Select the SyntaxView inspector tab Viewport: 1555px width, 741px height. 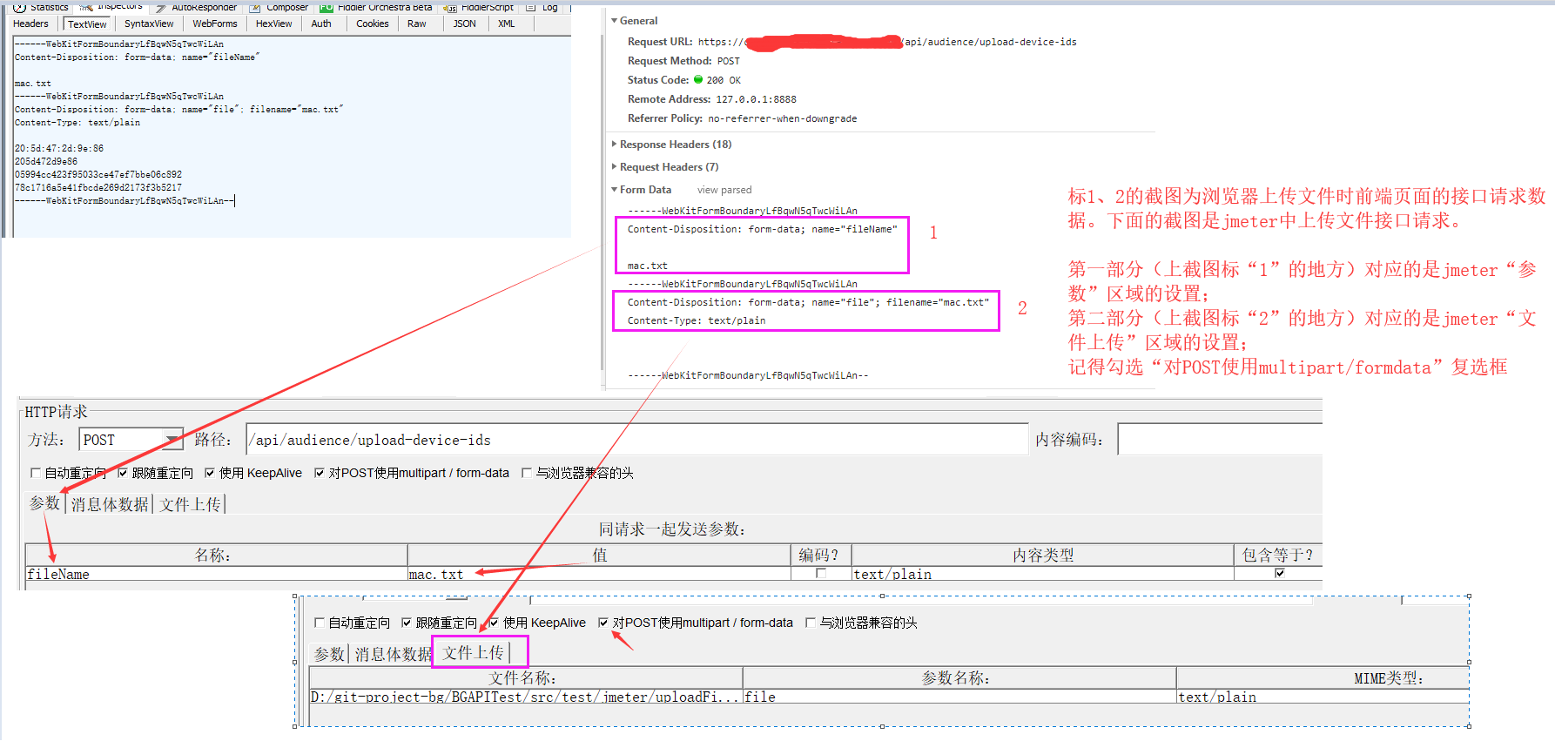(149, 24)
